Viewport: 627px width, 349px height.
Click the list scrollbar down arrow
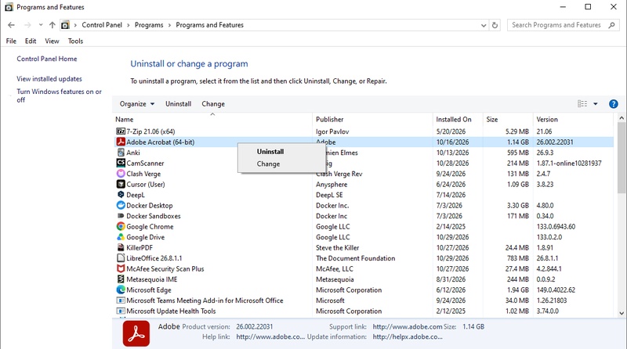pos(622,314)
